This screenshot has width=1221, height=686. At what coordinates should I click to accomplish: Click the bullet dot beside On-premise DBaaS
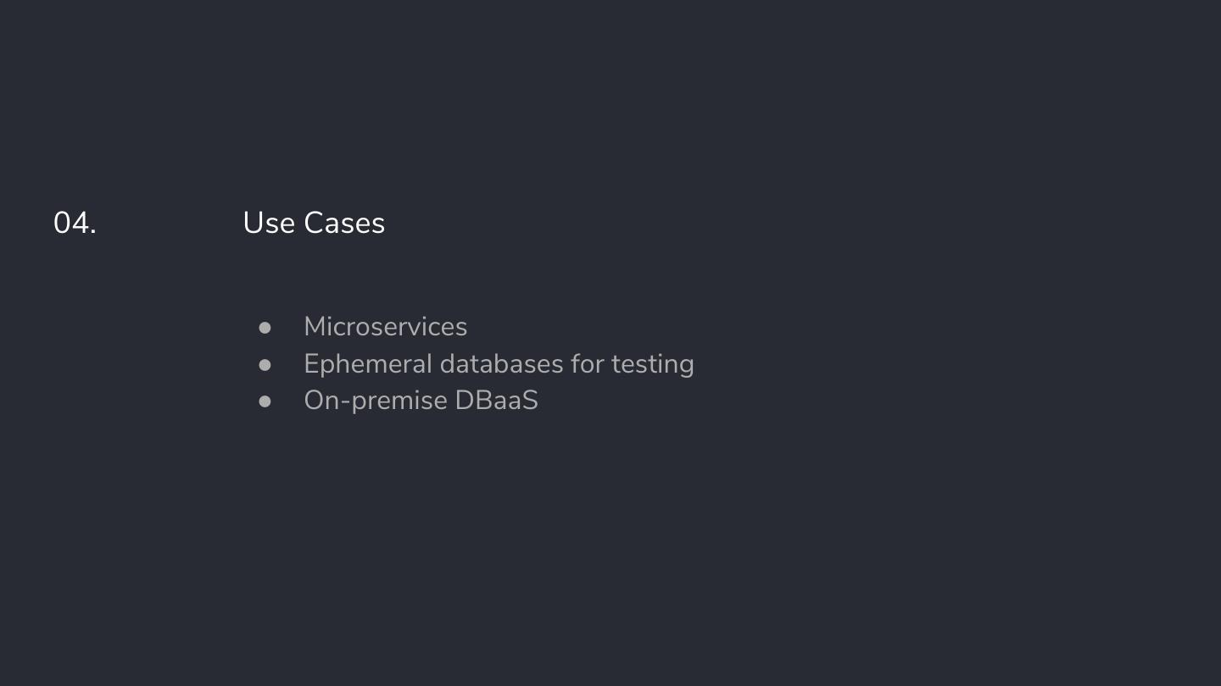(265, 401)
